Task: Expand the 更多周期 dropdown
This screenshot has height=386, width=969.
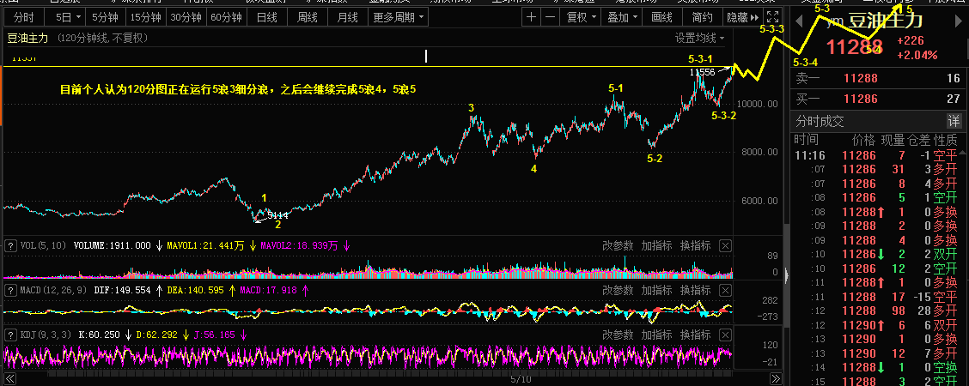Action: pos(399,17)
